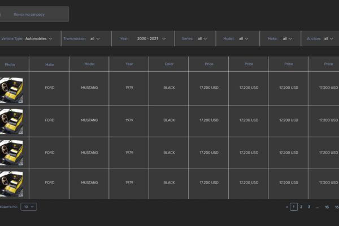Open the third row Mustang photo thumbnail
Image resolution: width=339 pixels, height=226 pixels.
pyautogui.click(x=11, y=153)
